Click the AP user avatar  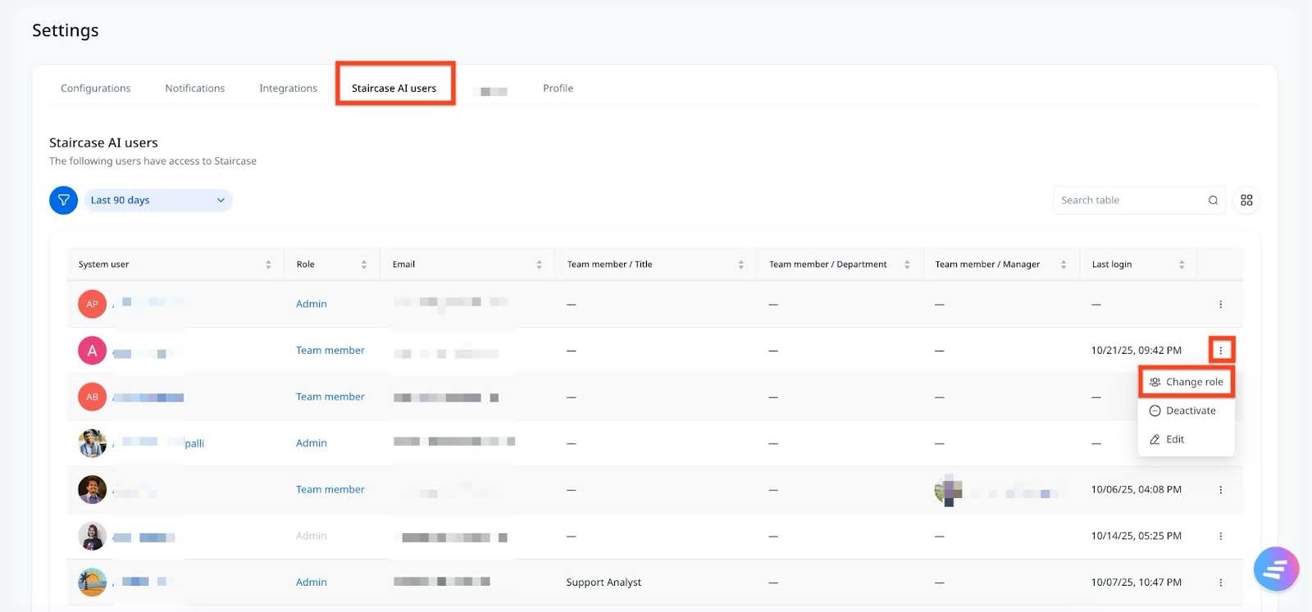92,304
